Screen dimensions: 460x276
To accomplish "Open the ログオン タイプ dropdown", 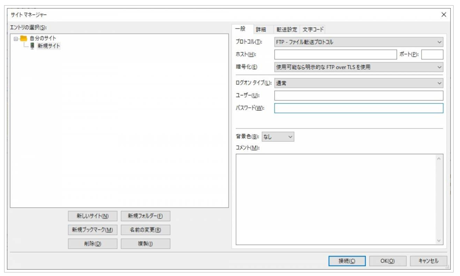I will pos(359,83).
